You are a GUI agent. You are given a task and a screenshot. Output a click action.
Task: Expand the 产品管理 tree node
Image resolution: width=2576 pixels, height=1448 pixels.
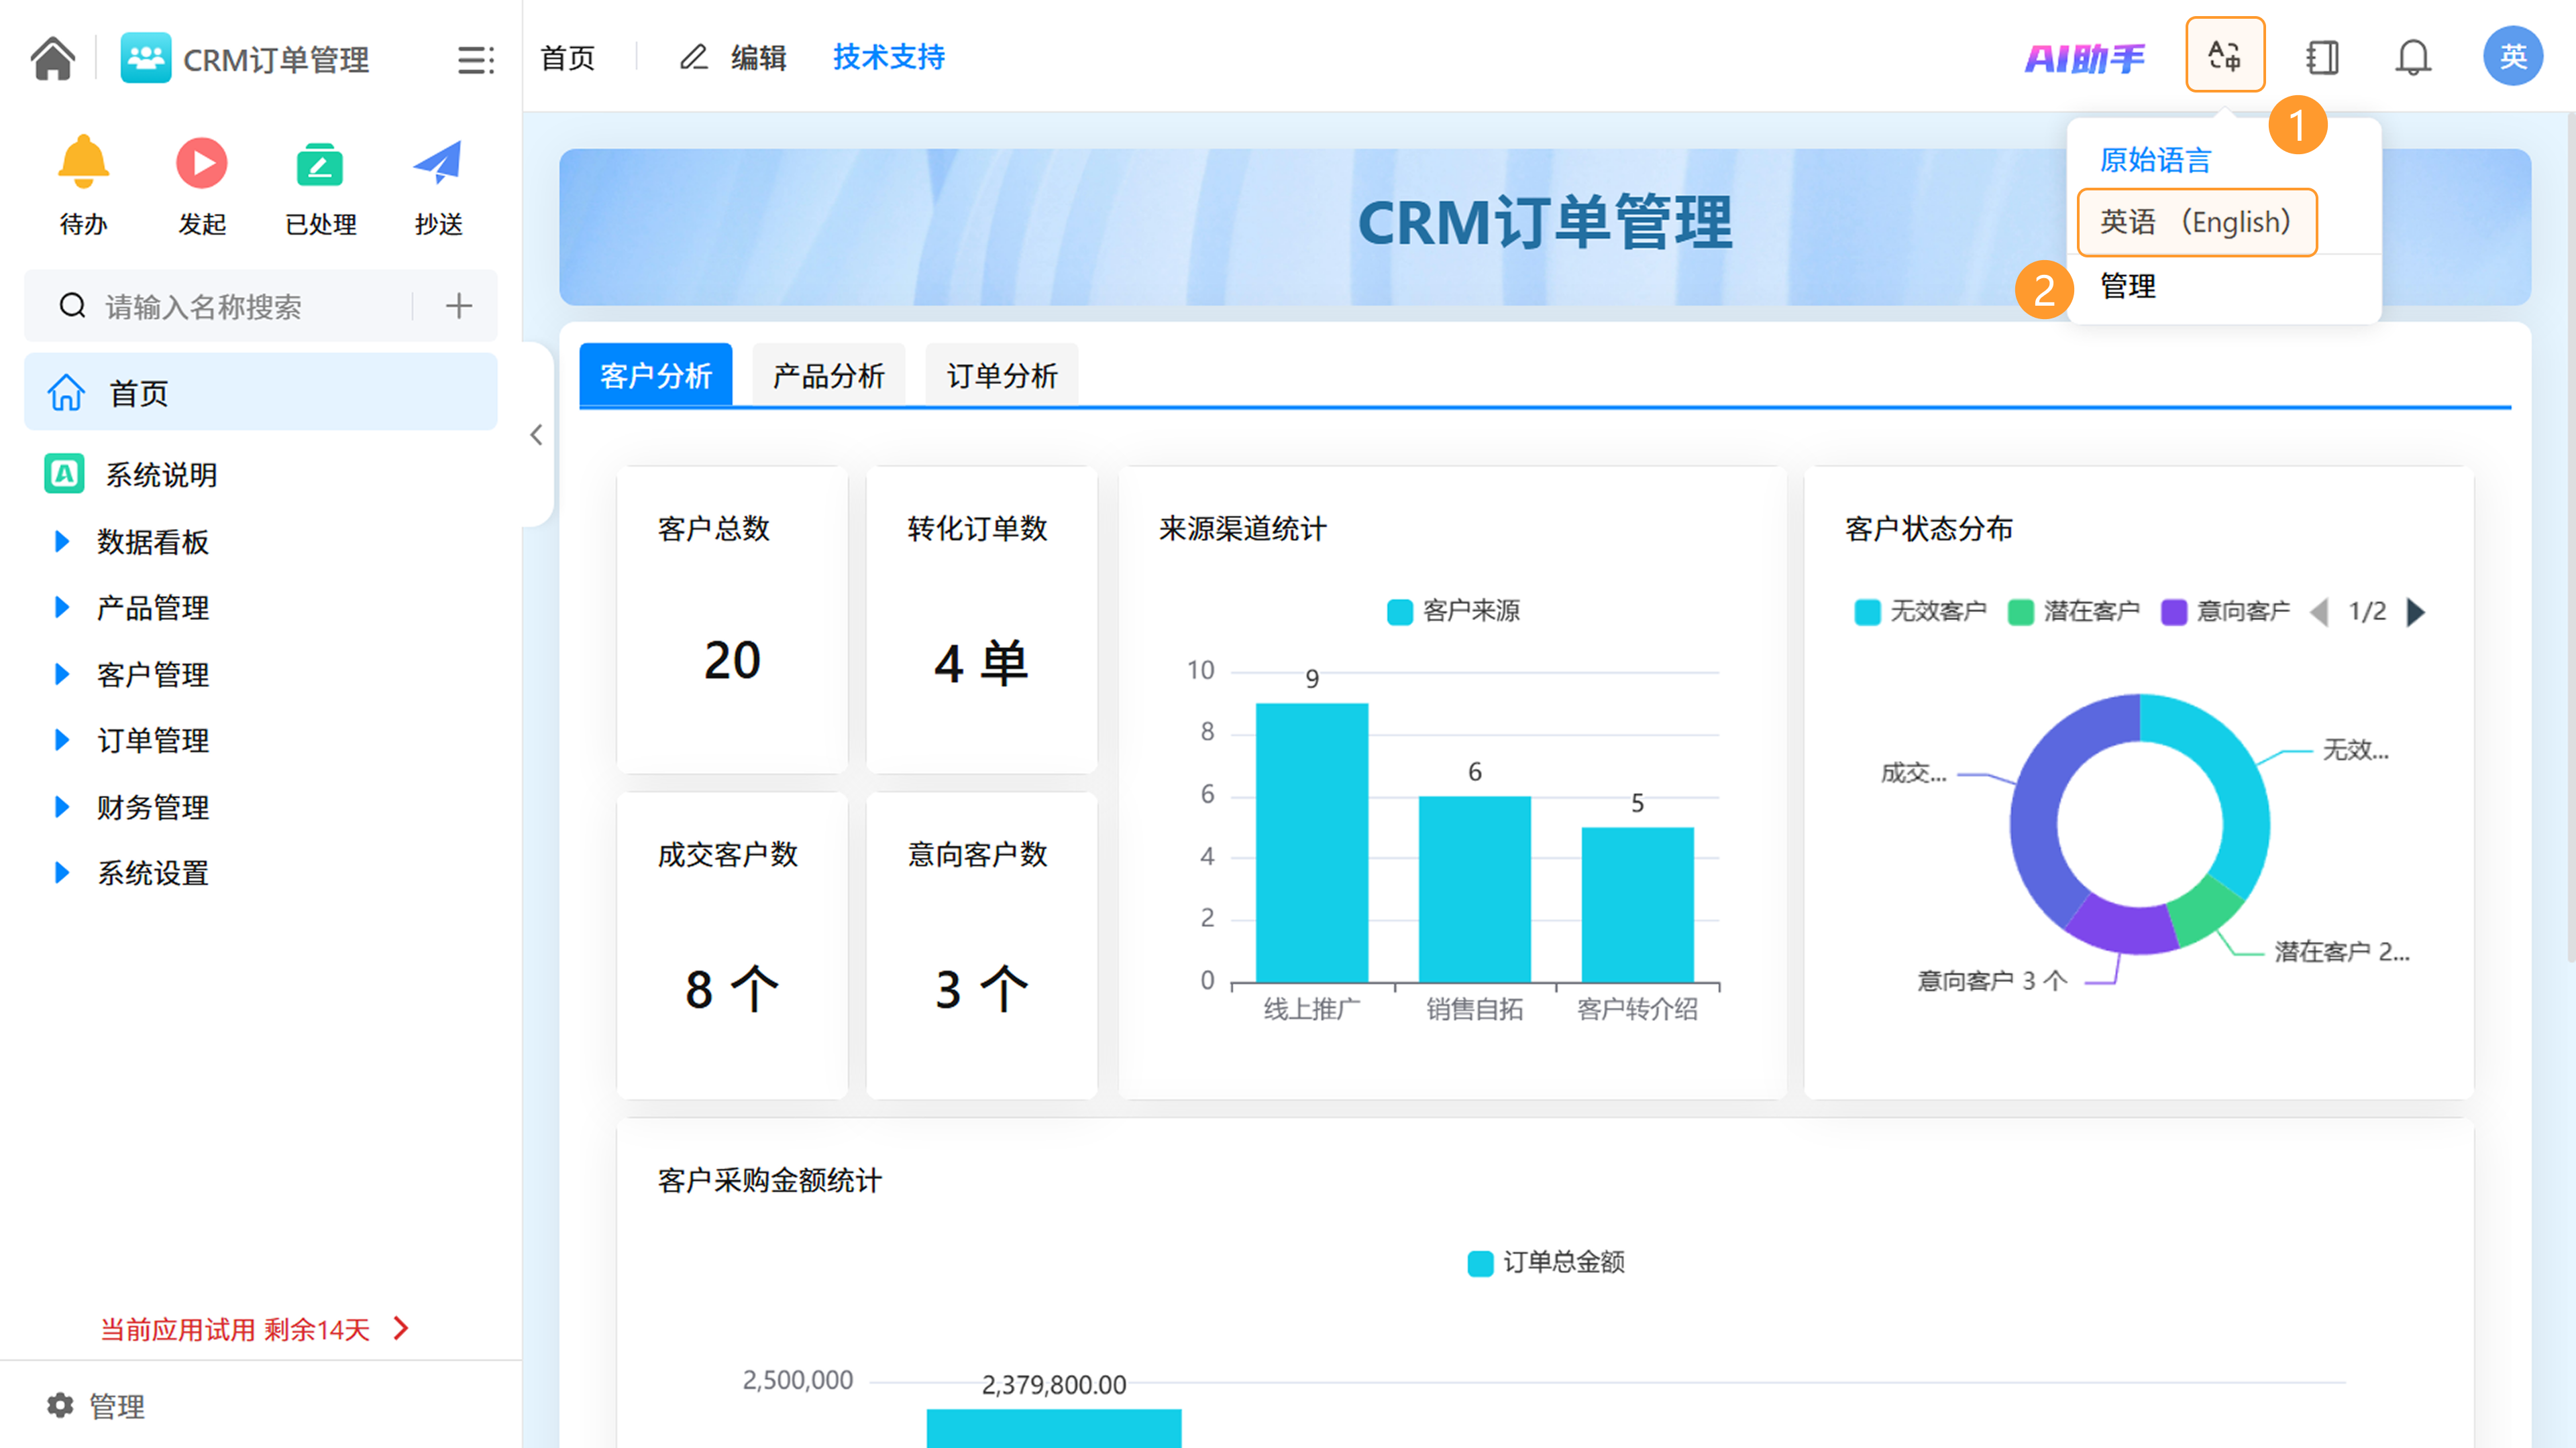point(61,607)
